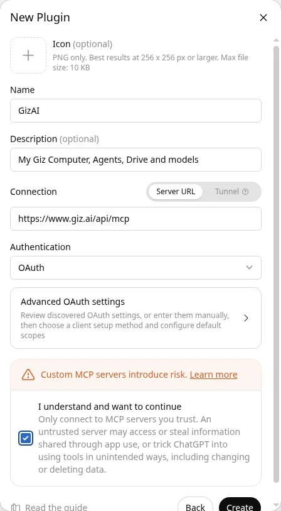Expand Advanced OAuth settings

[135, 318]
